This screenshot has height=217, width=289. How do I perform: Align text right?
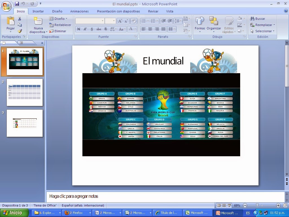157,29
